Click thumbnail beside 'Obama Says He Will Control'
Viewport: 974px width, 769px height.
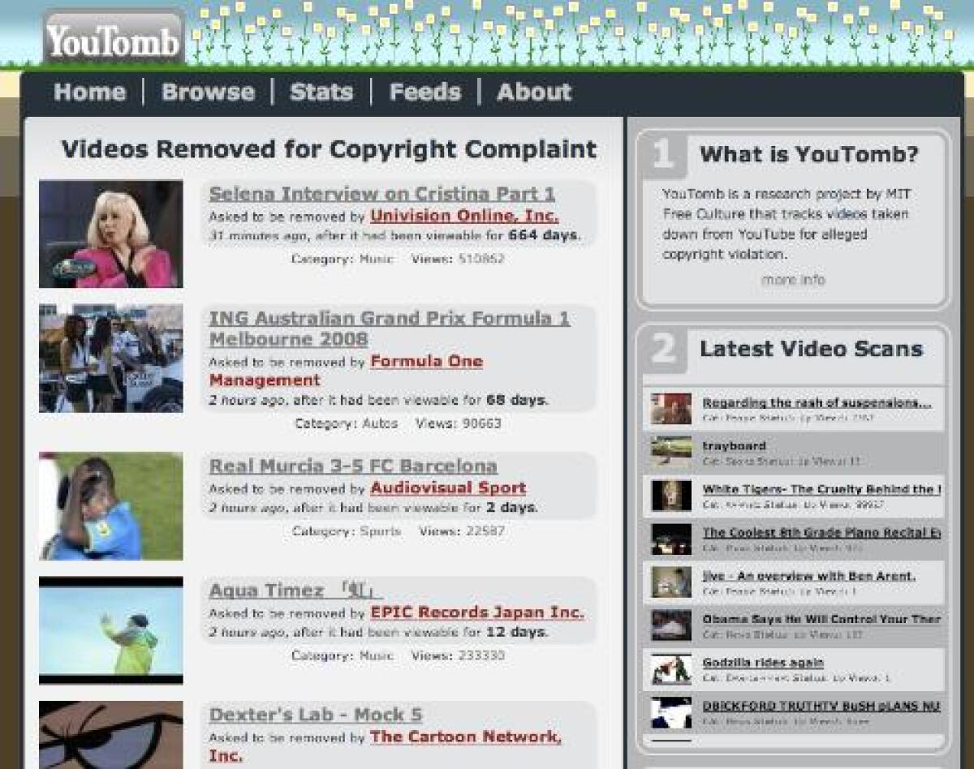pos(671,625)
